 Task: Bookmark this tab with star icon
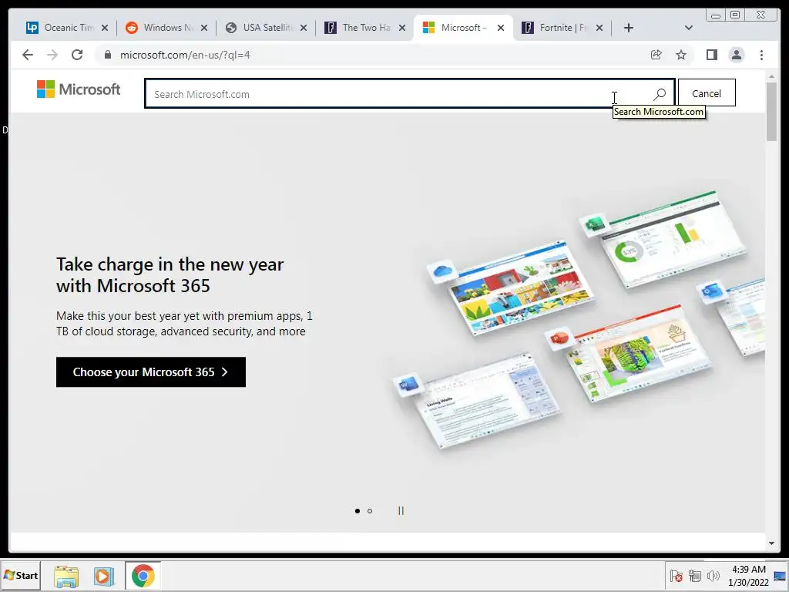[681, 55]
